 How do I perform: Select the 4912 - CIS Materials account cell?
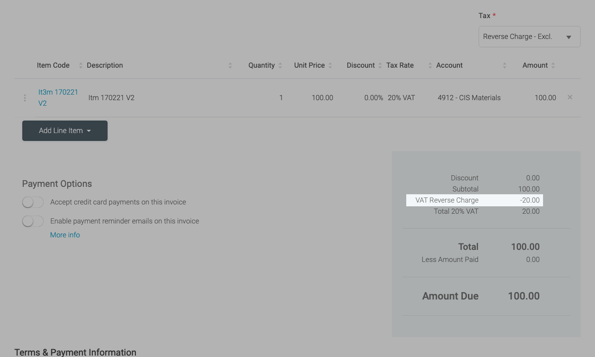pos(469,97)
